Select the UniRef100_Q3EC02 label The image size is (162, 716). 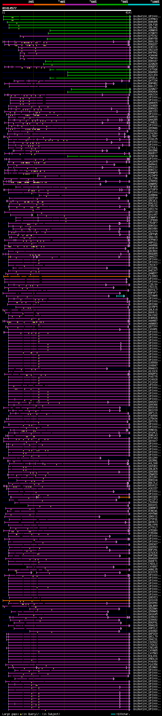point(145,47)
